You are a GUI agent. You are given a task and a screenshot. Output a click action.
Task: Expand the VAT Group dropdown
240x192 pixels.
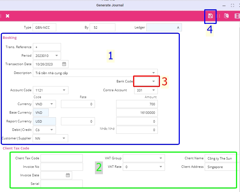[161, 158]
